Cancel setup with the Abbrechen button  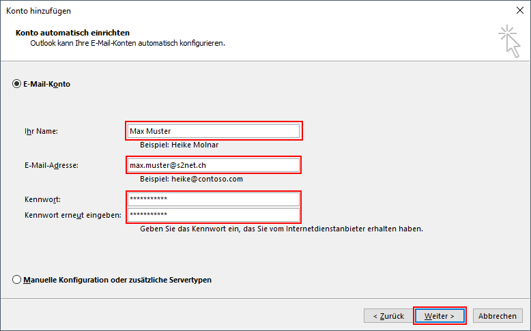tap(497, 316)
